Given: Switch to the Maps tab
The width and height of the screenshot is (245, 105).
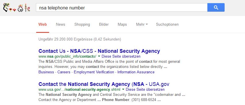Looking at the screenshot, I should [122, 24].
